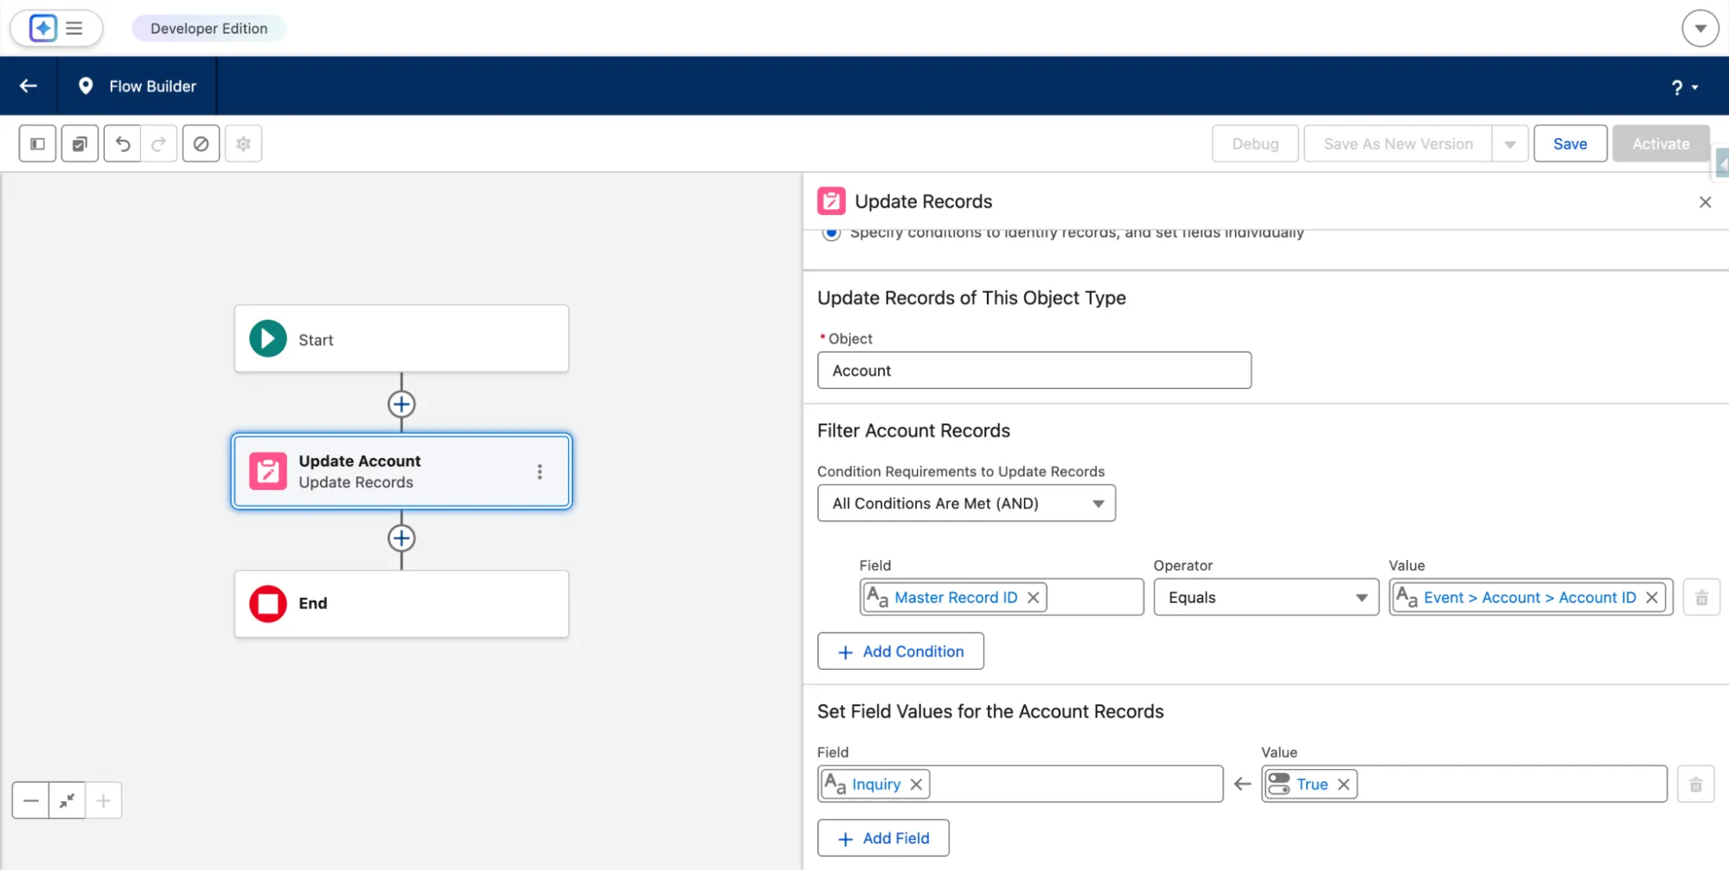Delete the Master Record ID filter condition
Image resolution: width=1729 pixels, height=871 pixels.
tap(1700, 598)
